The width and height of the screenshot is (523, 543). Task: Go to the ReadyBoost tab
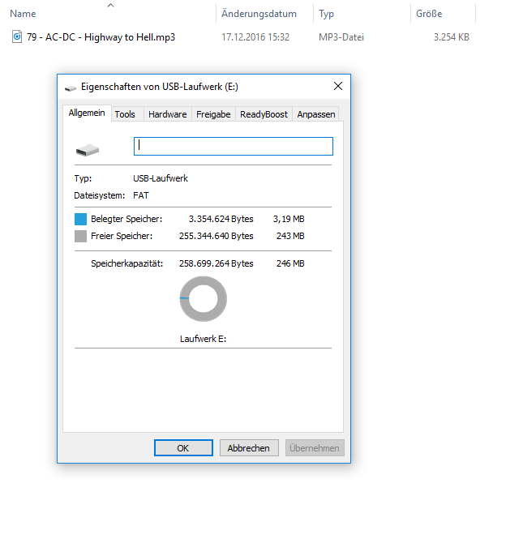pyautogui.click(x=264, y=114)
